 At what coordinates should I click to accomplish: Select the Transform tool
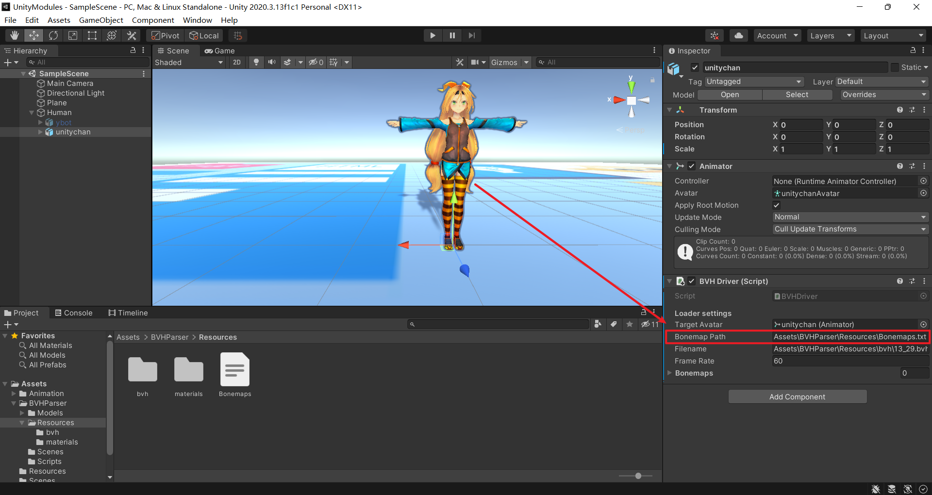pos(112,35)
